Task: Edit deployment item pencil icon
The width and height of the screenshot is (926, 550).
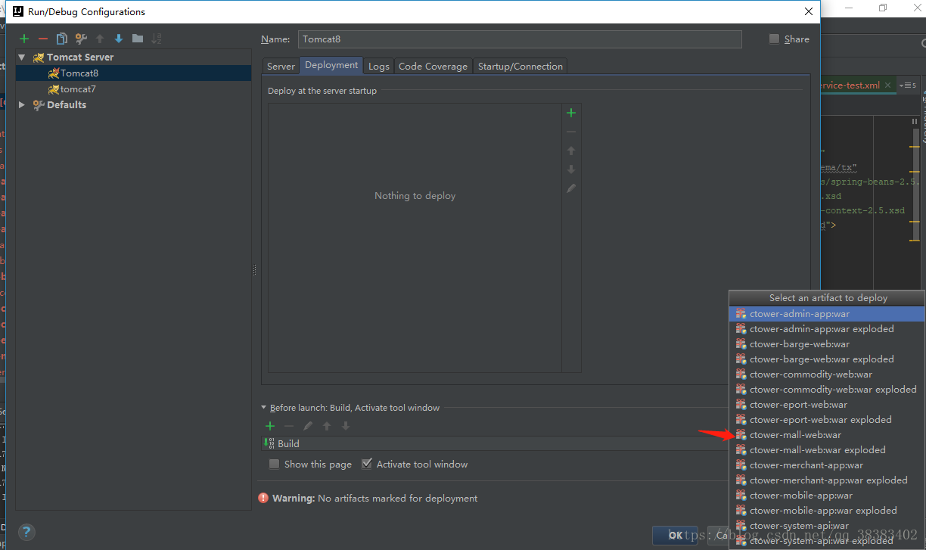Action: [x=571, y=188]
